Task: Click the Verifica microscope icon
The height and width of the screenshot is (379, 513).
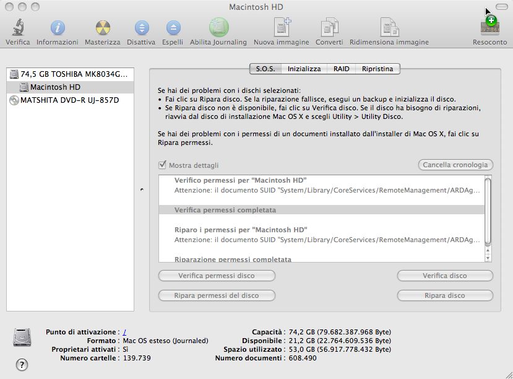Action: point(19,27)
